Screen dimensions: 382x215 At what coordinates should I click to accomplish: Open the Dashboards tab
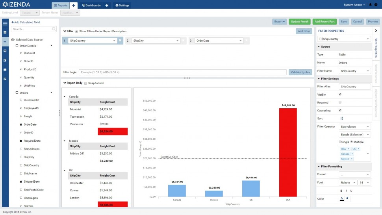pos(91,6)
